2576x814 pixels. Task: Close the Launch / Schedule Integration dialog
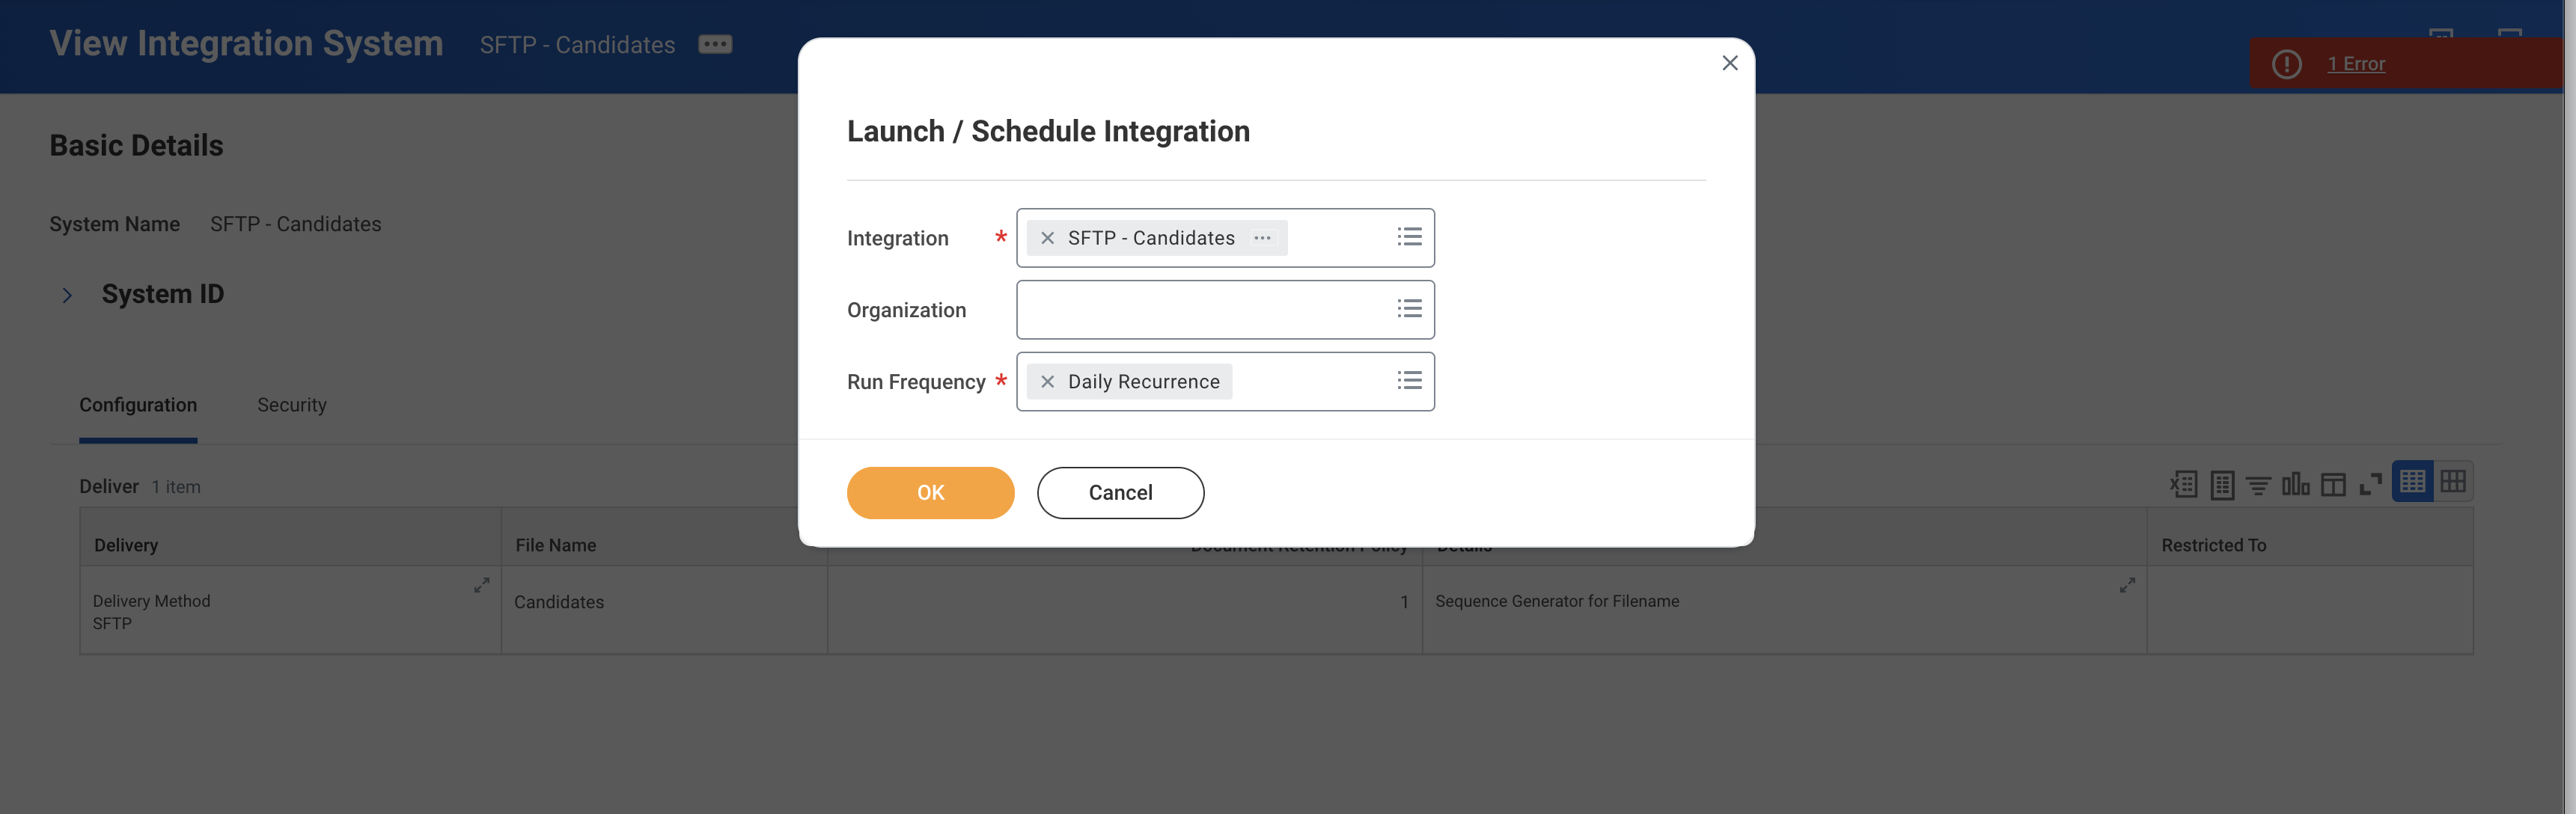pos(1729,63)
